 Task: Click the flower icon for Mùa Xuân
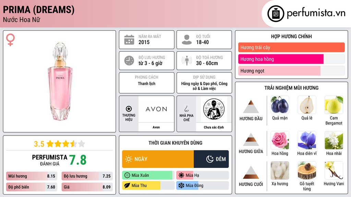click(x=127, y=175)
